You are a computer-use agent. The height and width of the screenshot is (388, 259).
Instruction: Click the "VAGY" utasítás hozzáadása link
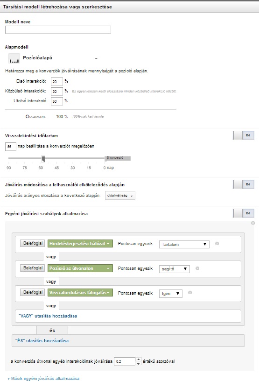48,316
